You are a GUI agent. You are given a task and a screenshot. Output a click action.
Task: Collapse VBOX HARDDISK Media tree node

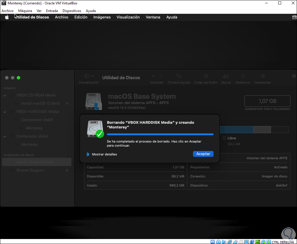point(4,112)
